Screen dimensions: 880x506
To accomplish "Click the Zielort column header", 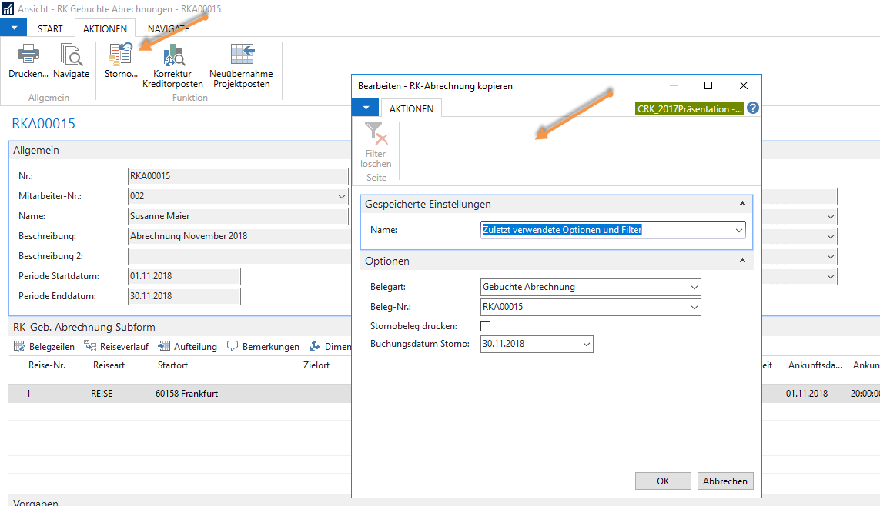I will coord(316,365).
